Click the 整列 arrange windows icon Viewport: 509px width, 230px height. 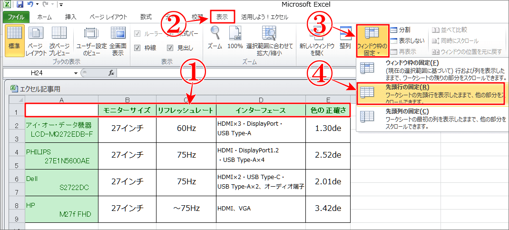345,37
